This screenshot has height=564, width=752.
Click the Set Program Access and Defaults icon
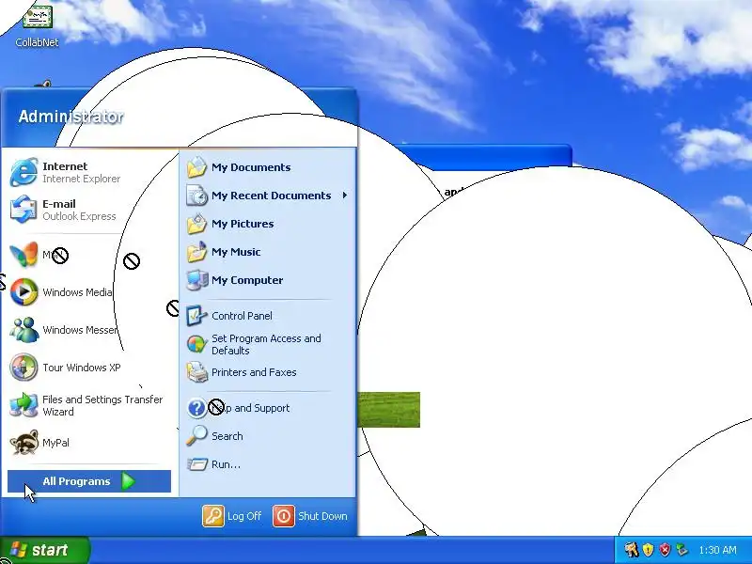[x=196, y=344]
